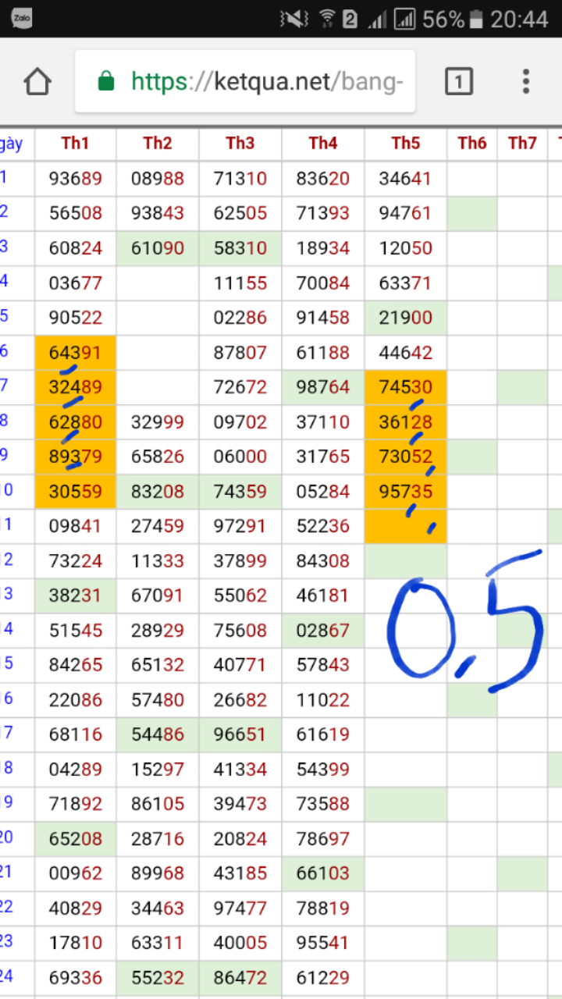Tap the Zalo notification icon in status bar

[21, 18]
